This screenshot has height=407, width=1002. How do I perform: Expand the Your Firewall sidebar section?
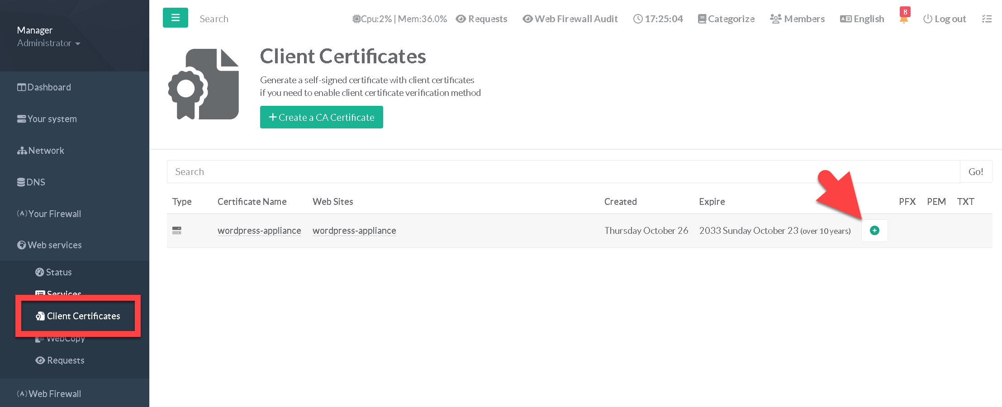(49, 214)
